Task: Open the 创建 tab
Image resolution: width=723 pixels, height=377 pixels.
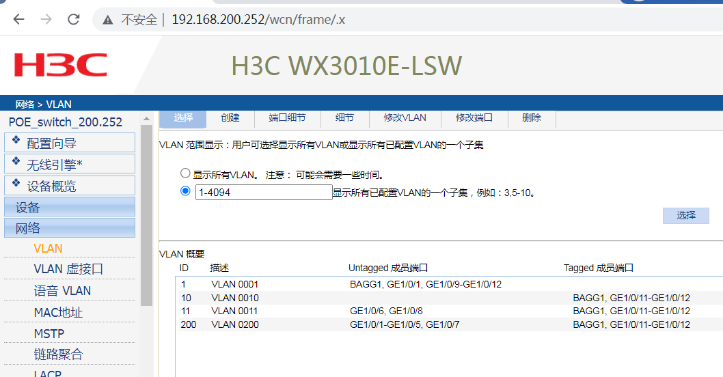Action: click(x=230, y=118)
